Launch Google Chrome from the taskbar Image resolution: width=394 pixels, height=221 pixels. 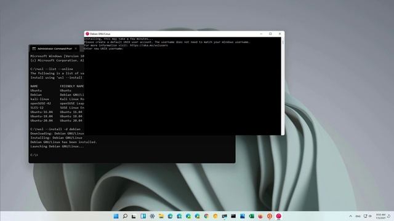(x=206, y=216)
